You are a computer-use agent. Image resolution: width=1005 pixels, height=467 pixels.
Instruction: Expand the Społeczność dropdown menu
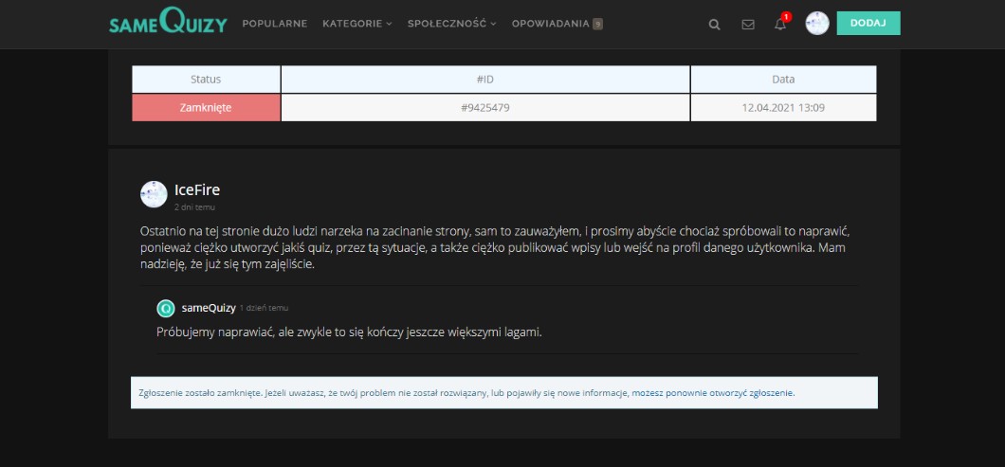coord(451,24)
